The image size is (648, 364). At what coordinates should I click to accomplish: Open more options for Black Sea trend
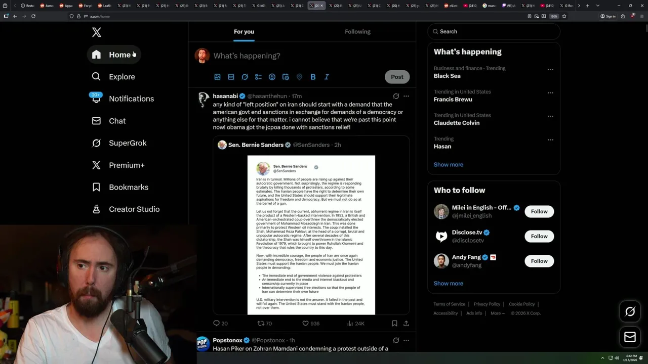[x=550, y=69]
